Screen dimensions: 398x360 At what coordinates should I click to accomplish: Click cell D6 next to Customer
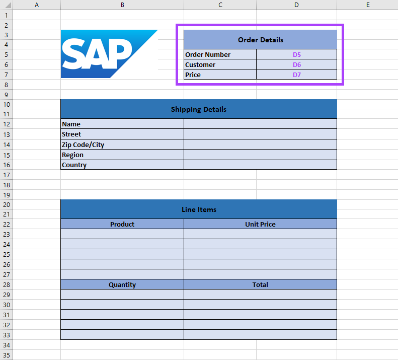tap(296, 64)
